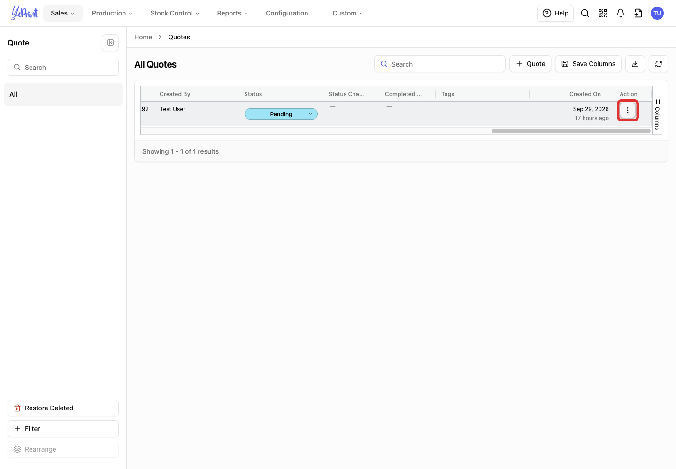Viewport: 676px width, 469px height.
Task: Click Save Columns button
Action: click(588, 64)
